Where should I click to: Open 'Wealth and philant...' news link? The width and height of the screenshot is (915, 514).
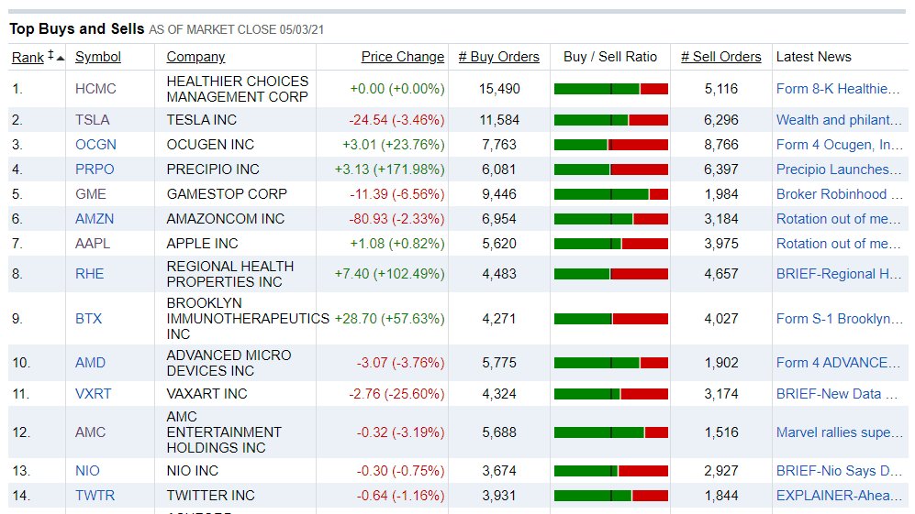(x=839, y=120)
